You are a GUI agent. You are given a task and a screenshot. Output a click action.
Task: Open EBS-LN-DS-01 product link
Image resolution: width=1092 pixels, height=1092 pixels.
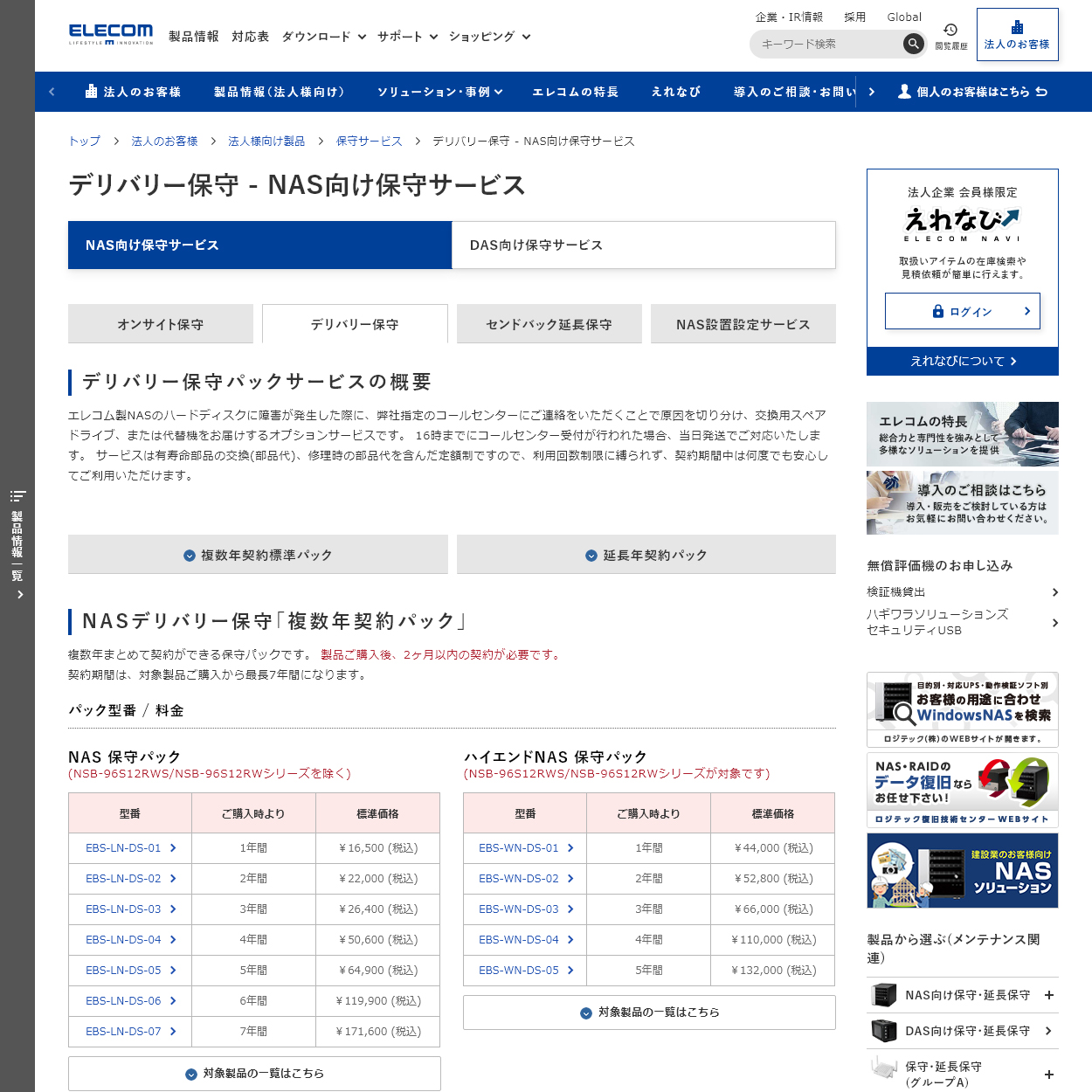pos(131,847)
